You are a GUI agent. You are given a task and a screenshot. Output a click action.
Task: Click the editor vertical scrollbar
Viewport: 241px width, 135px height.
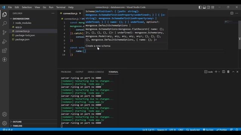click(239, 35)
